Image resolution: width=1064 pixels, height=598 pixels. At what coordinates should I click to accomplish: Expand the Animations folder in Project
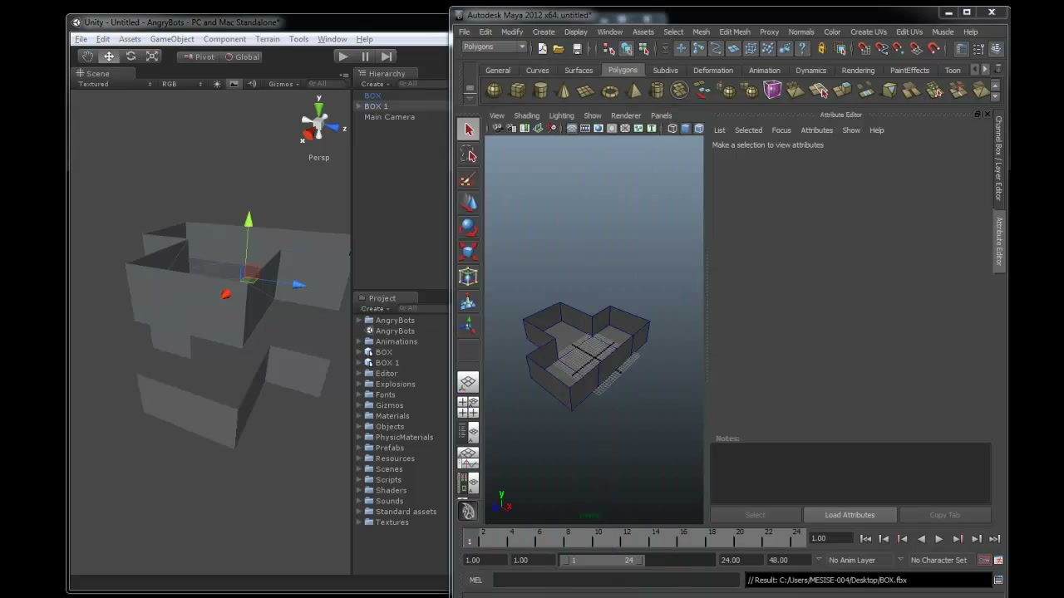pos(360,341)
